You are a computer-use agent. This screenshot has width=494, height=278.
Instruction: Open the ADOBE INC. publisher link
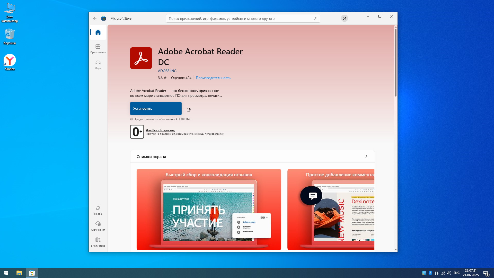(x=167, y=71)
